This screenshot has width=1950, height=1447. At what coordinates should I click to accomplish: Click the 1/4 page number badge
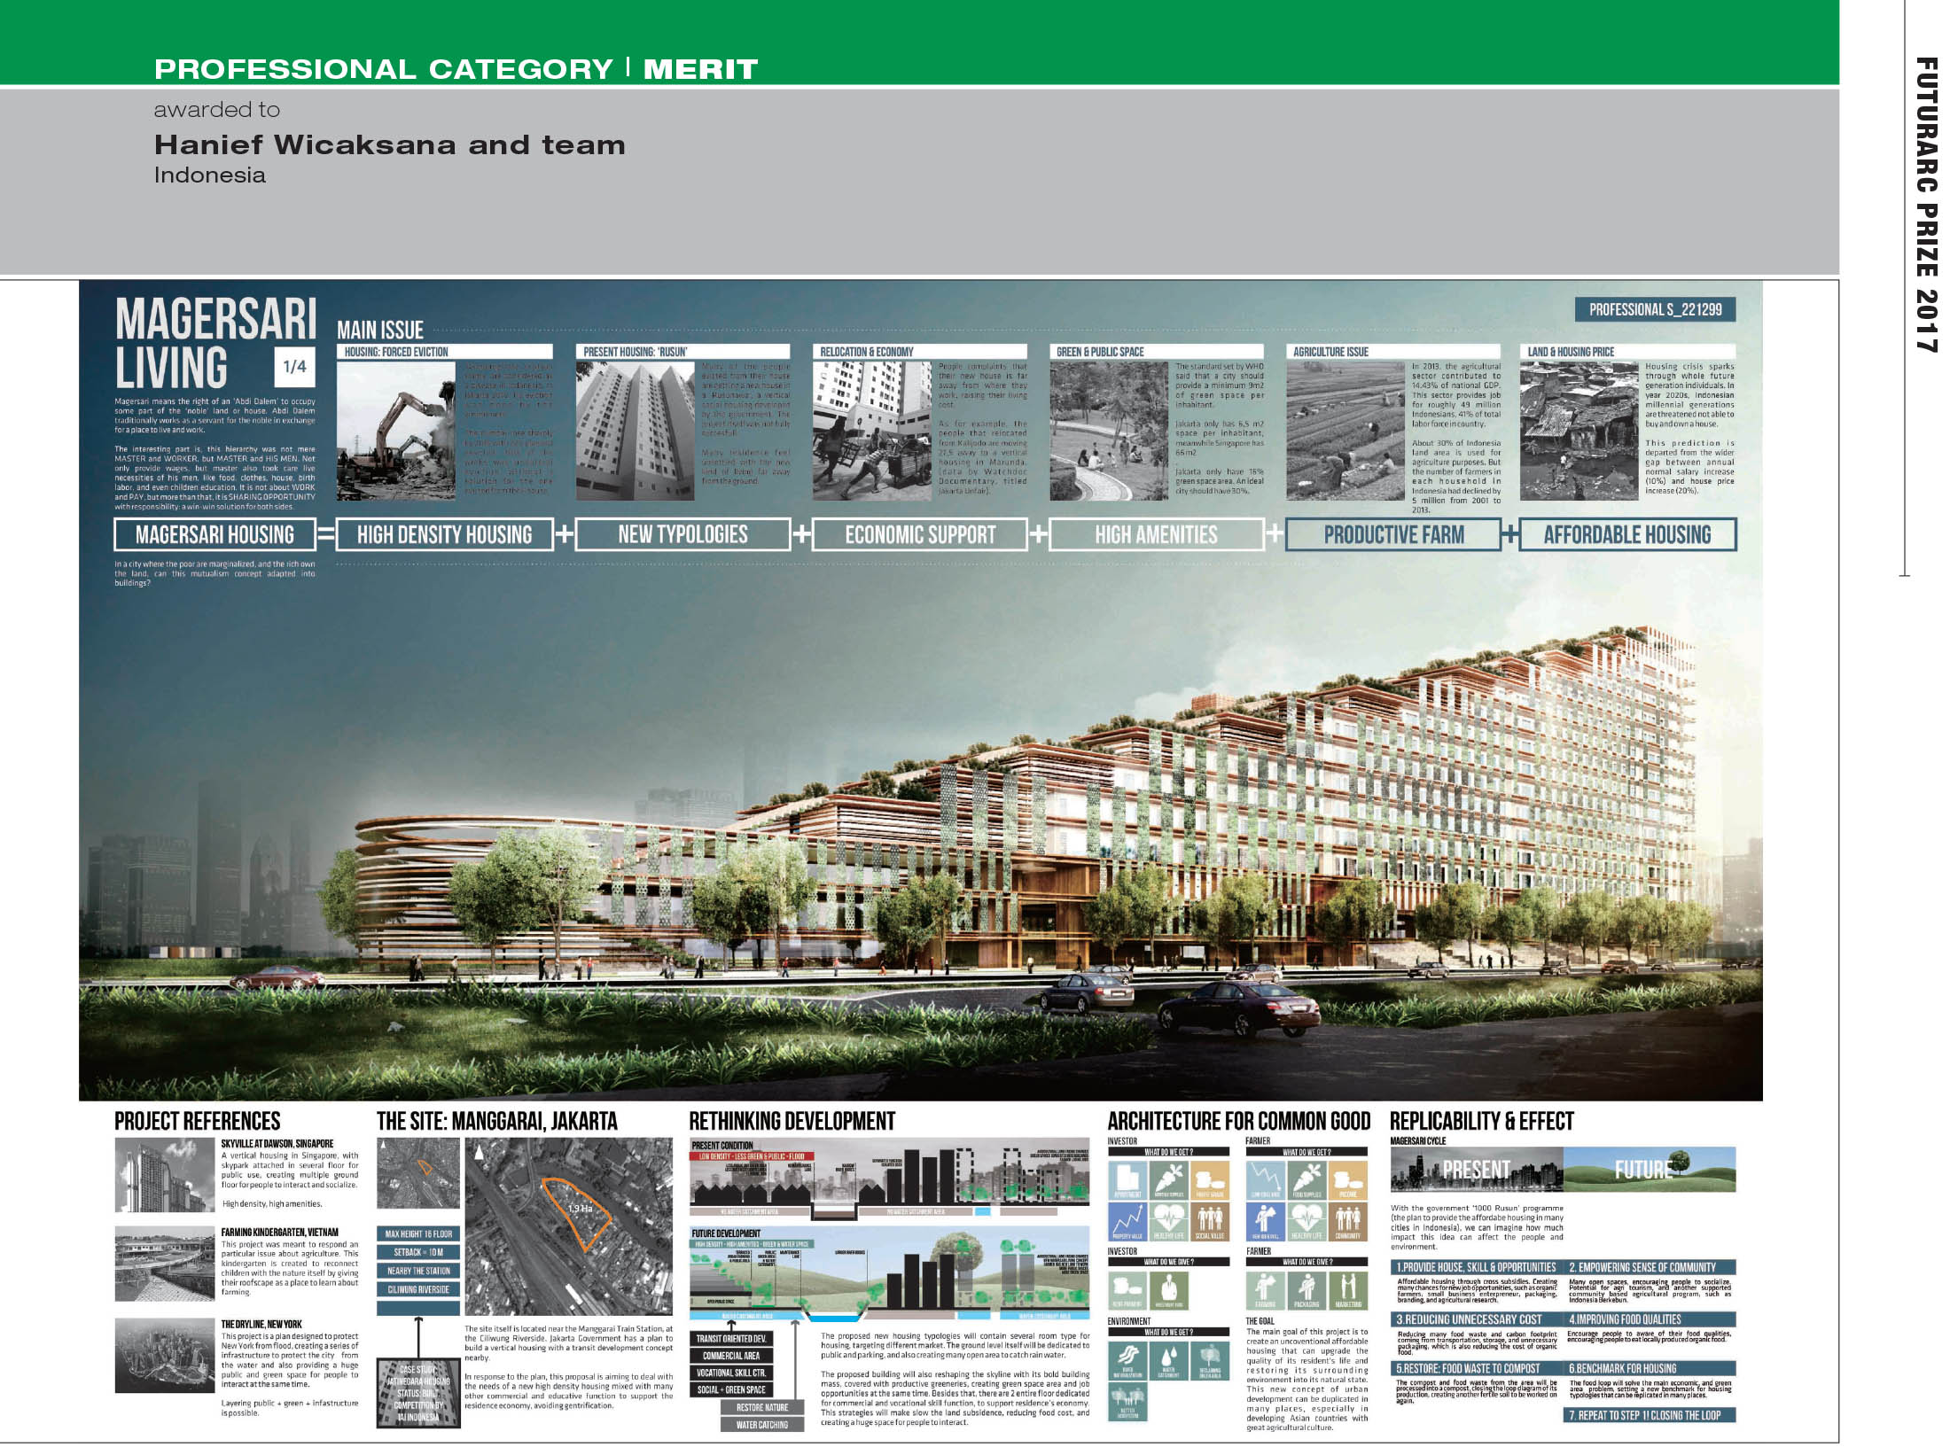294,366
